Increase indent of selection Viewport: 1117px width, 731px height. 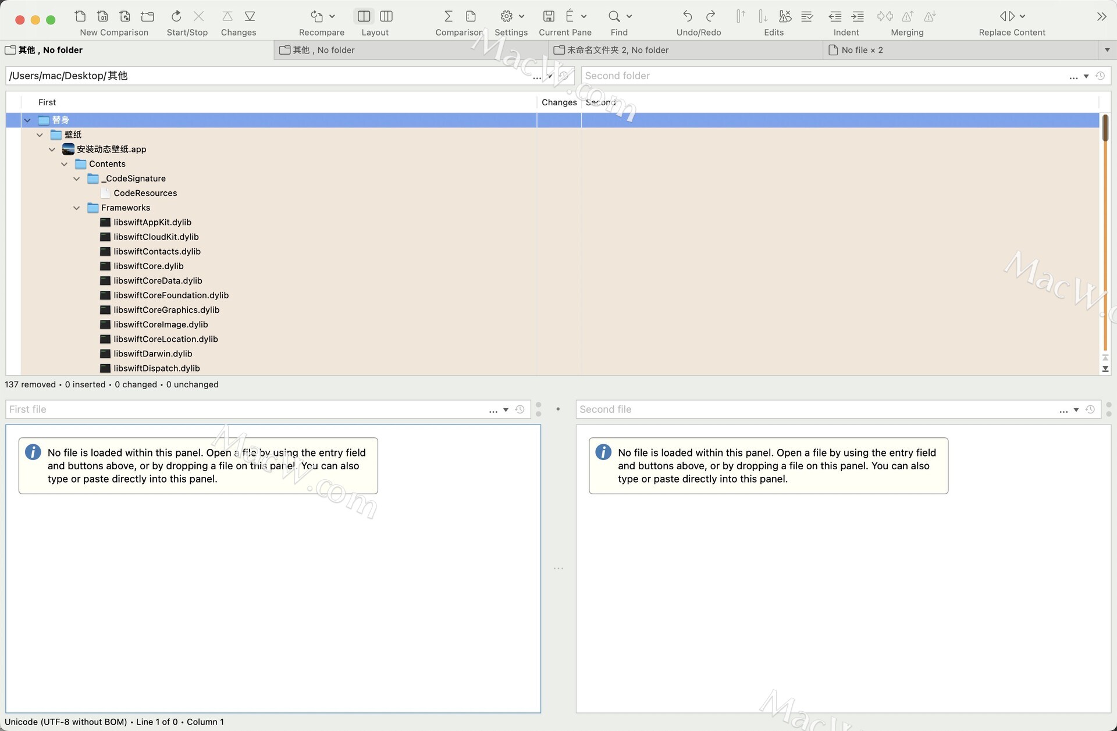tap(858, 16)
